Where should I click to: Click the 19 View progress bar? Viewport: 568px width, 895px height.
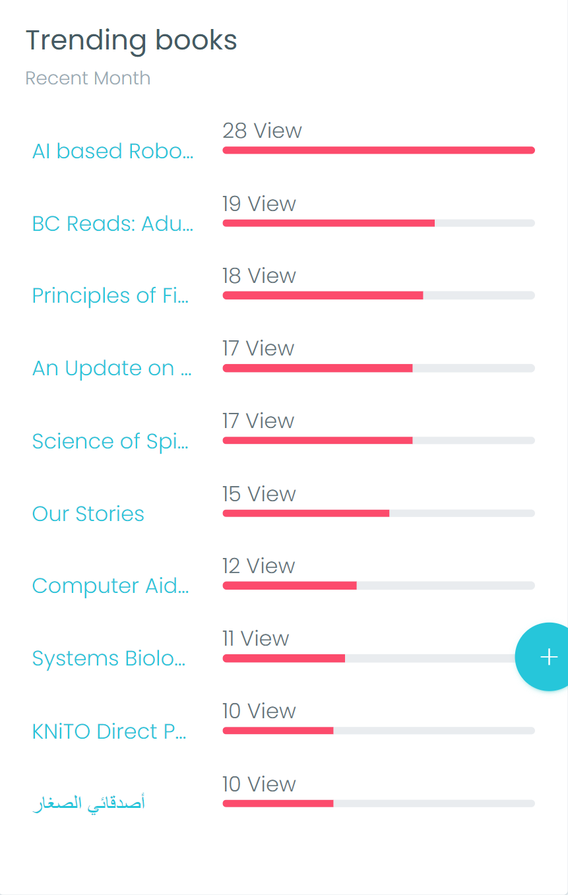pos(378,223)
